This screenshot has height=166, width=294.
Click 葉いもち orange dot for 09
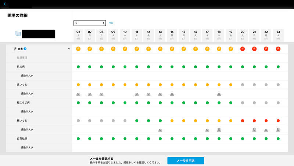pos(113,85)
